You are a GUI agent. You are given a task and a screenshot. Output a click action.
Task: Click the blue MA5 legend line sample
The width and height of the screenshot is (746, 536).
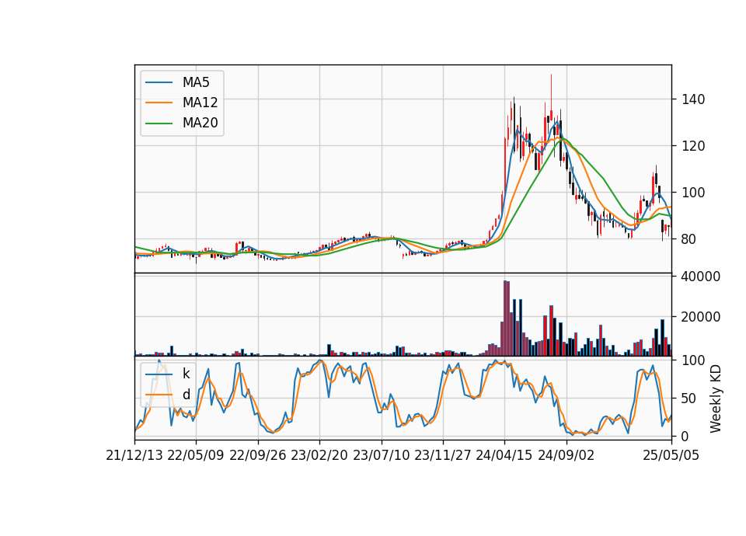[159, 82]
